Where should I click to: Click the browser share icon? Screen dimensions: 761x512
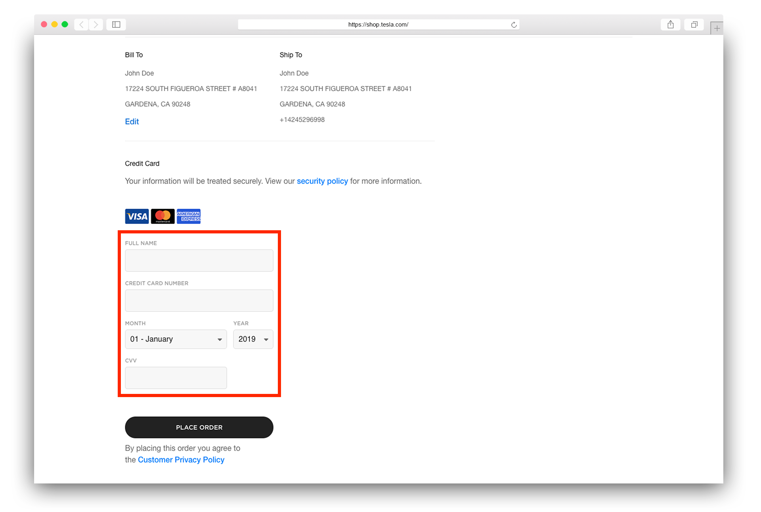[670, 24]
